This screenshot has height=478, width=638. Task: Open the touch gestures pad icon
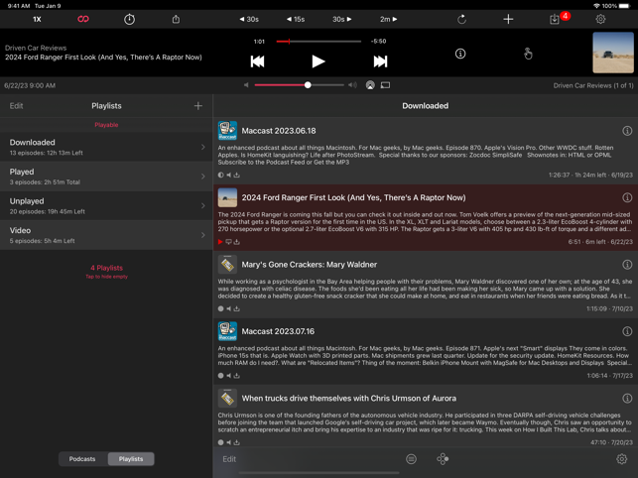[x=528, y=54]
